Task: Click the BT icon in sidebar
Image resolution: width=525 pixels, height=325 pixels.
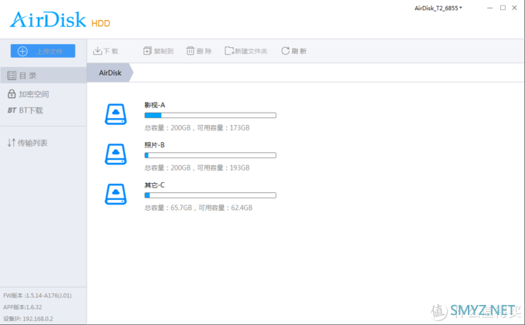Action: click(12, 110)
